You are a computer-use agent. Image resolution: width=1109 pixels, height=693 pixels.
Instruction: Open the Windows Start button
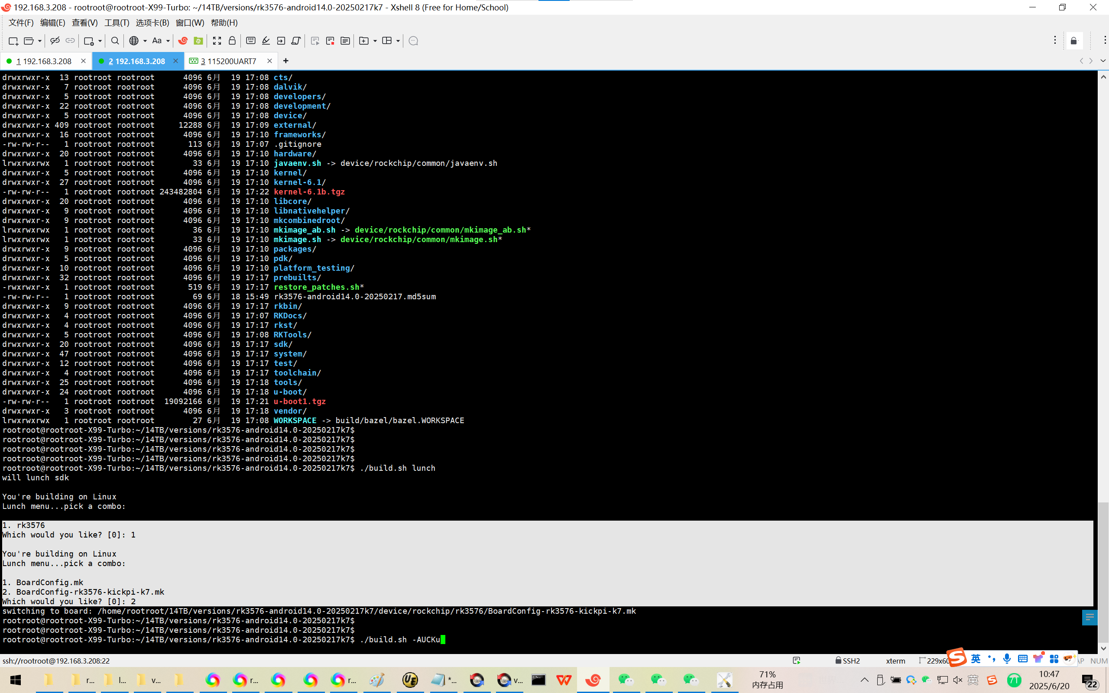pyautogui.click(x=16, y=680)
